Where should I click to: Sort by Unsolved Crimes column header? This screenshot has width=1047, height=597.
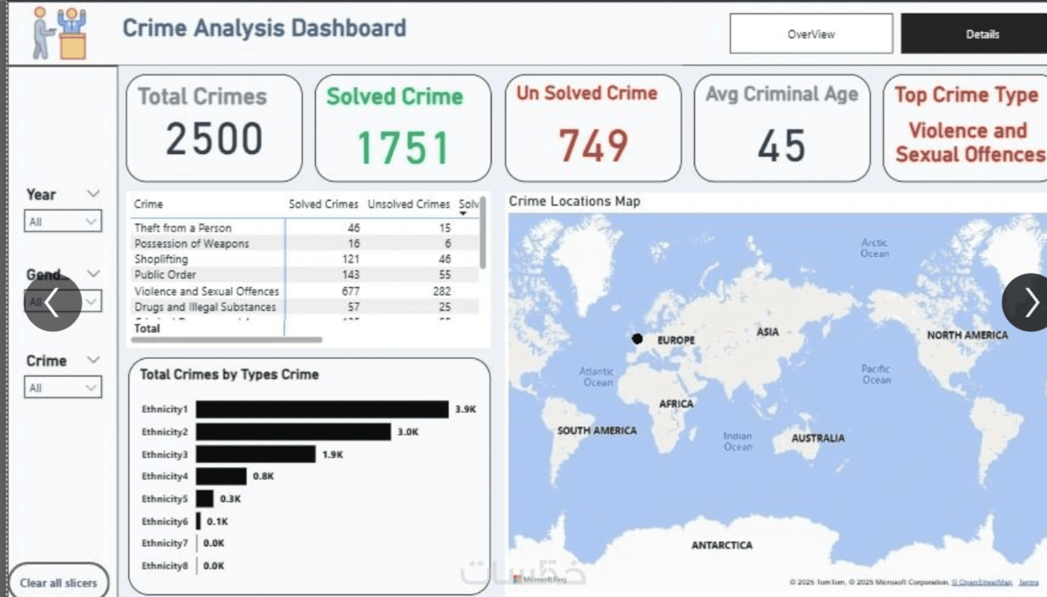(x=408, y=204)
